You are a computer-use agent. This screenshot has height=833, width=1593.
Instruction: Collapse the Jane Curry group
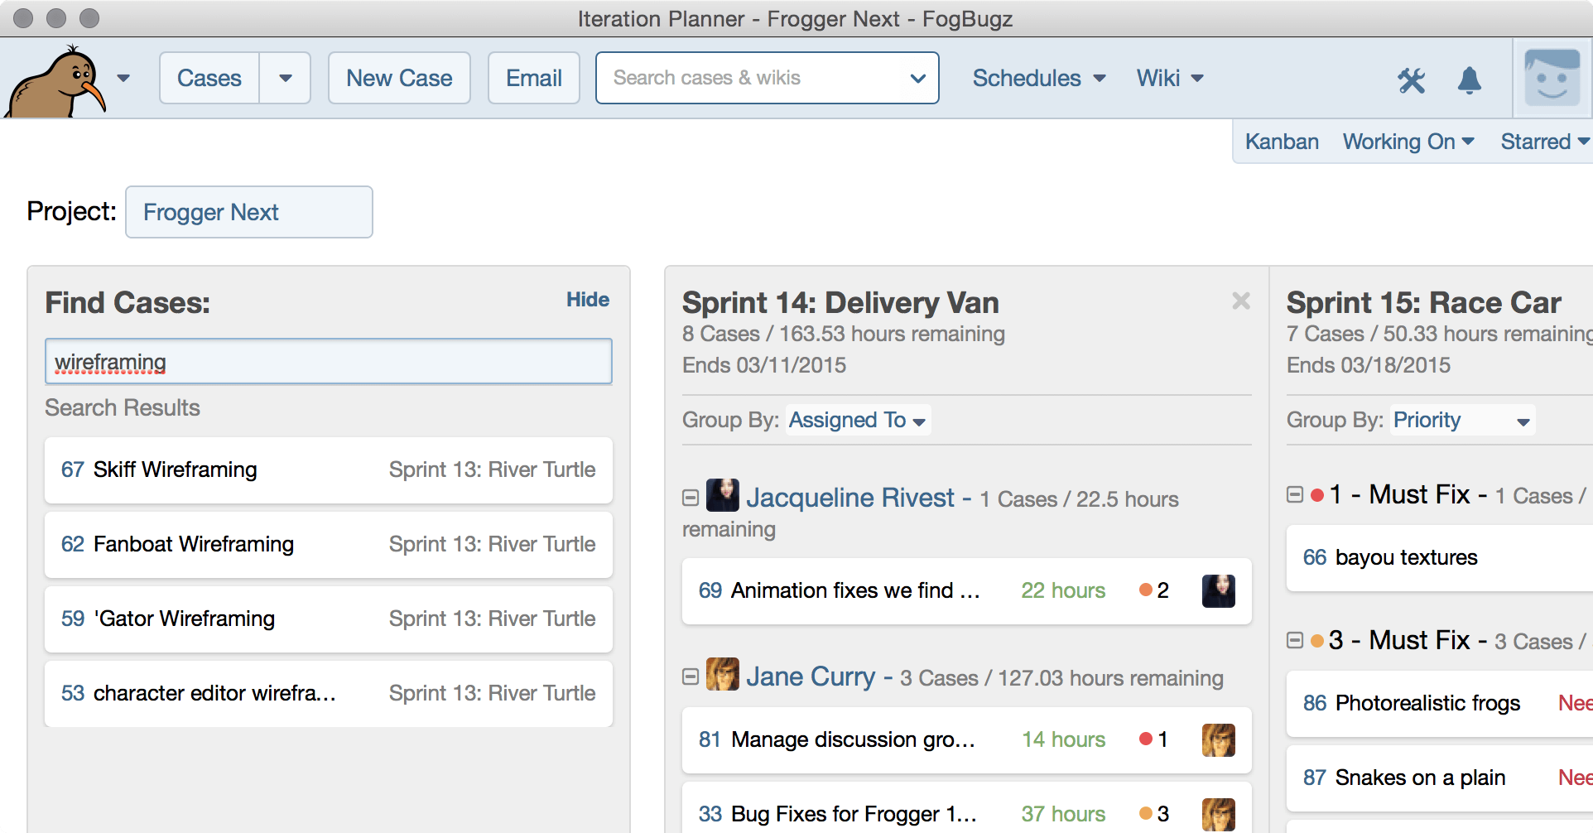pyautogui.click(x=691, y=677)
